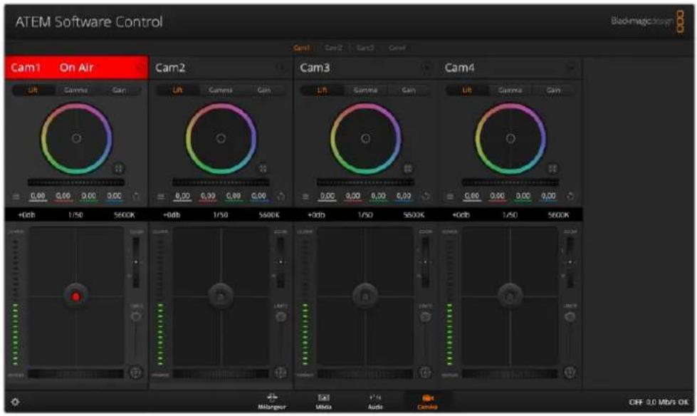Screen dimensions: 697x416
Task: Click Cam3 reset-all arrow beside RGB values
Action: (426, 196)
